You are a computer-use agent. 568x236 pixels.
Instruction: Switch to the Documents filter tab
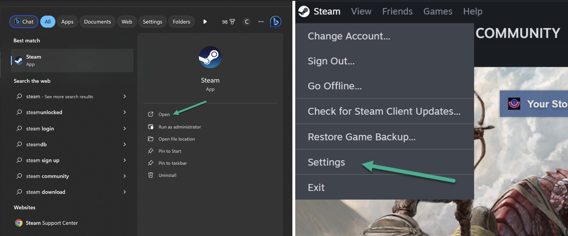(x=97, y=22)
